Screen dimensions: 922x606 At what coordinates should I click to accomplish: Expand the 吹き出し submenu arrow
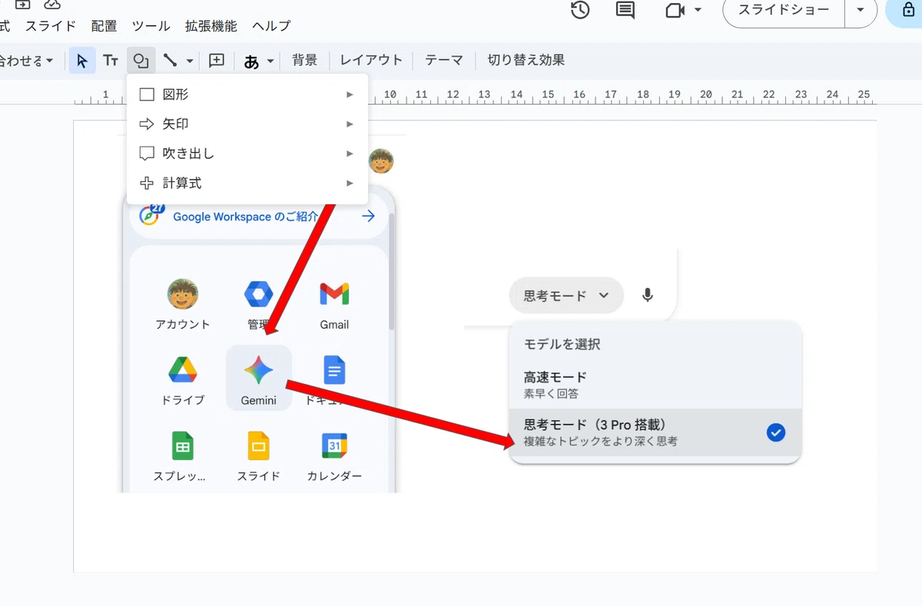point(350,154)
